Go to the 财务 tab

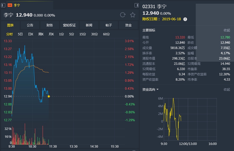(50, 25)
